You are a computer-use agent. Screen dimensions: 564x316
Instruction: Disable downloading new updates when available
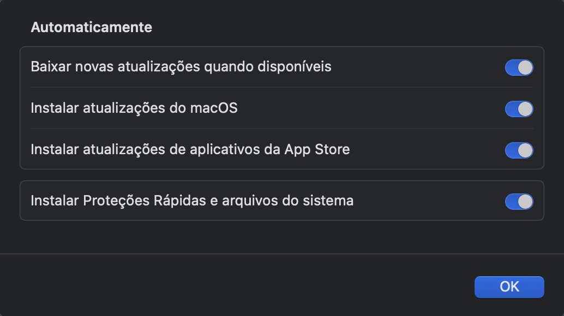coord(519,67)
